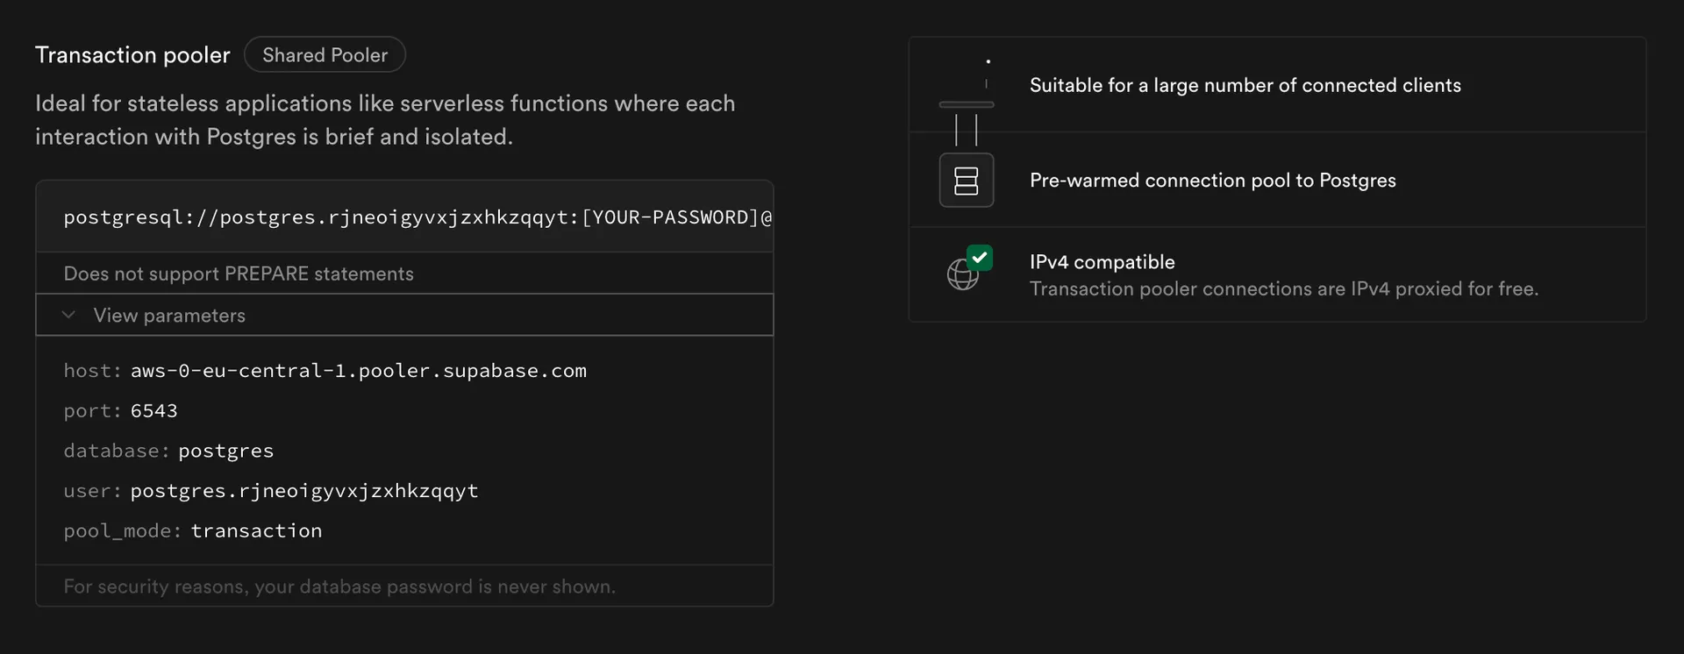Click the Transaction pooler heading
The height and width of the screenshot is (654, 1684).
click(x=132, y=55)
